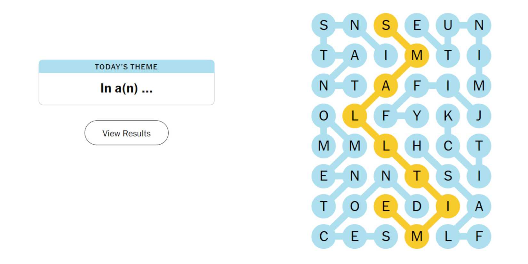Click the yellow L letter in fourth row
The image size is (528, 264).
click(x=355, y=116)
